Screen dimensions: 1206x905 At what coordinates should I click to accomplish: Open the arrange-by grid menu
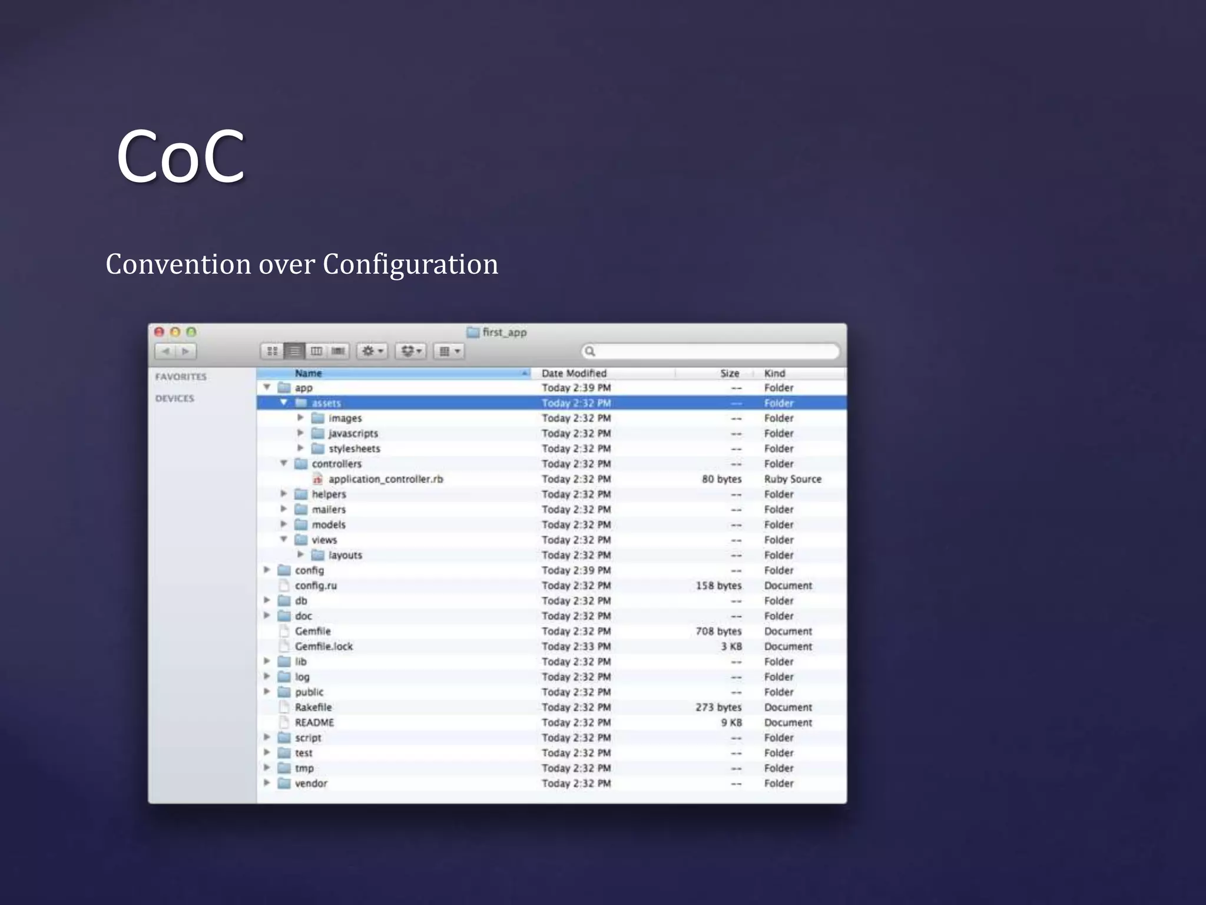(x=449, y=351)
